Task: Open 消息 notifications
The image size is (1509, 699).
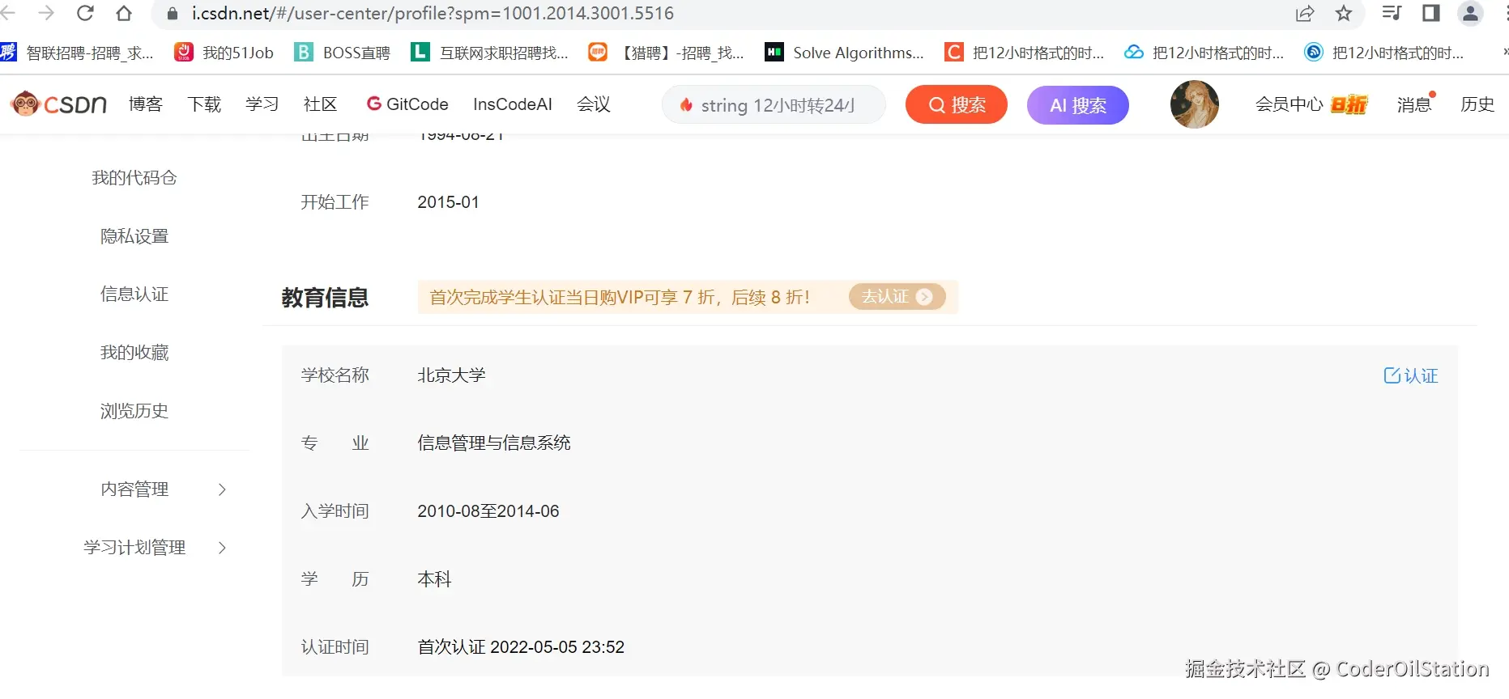Action: click(1415, 104)
